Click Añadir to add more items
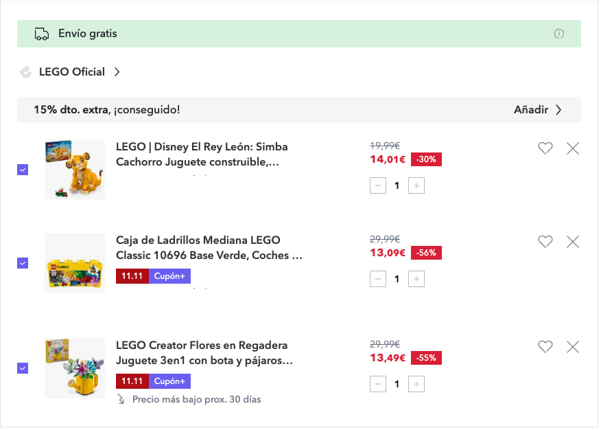Screen dimensions: 601x430 pyautogui.click(x=537, y=110)
